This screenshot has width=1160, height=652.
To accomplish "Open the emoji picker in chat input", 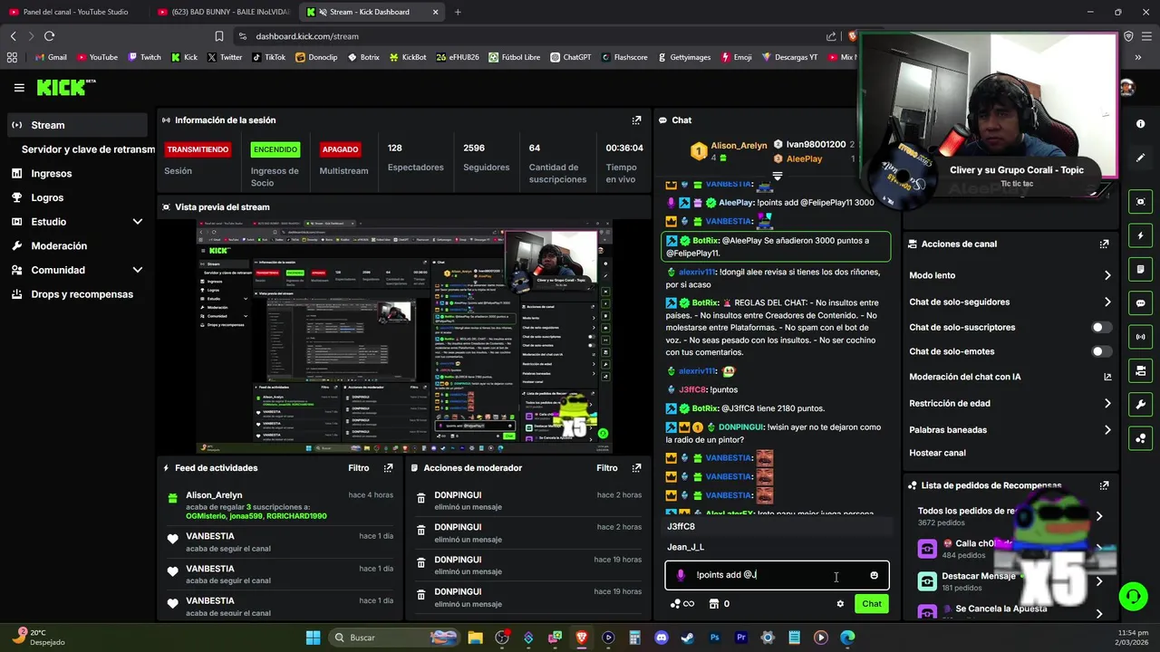I will 874,575.
